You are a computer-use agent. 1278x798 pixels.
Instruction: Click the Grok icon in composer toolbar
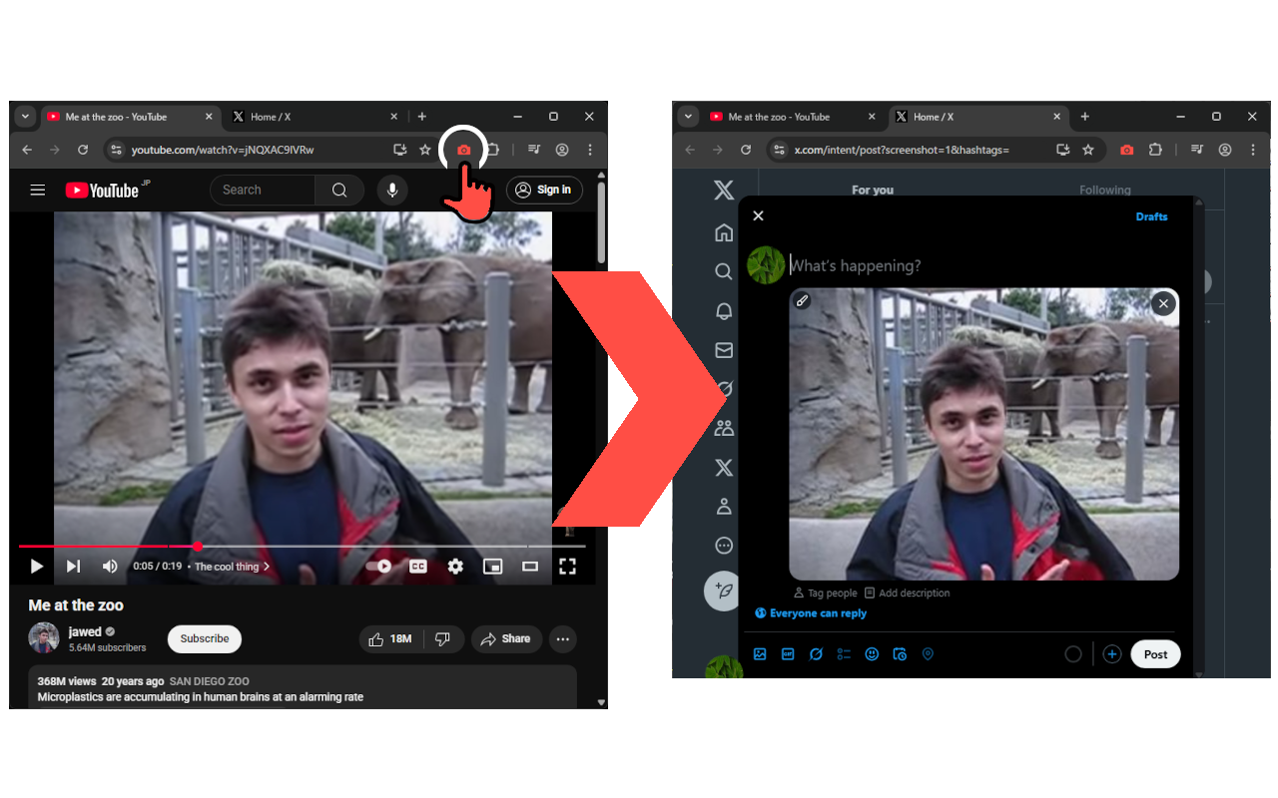coord(816,654)
